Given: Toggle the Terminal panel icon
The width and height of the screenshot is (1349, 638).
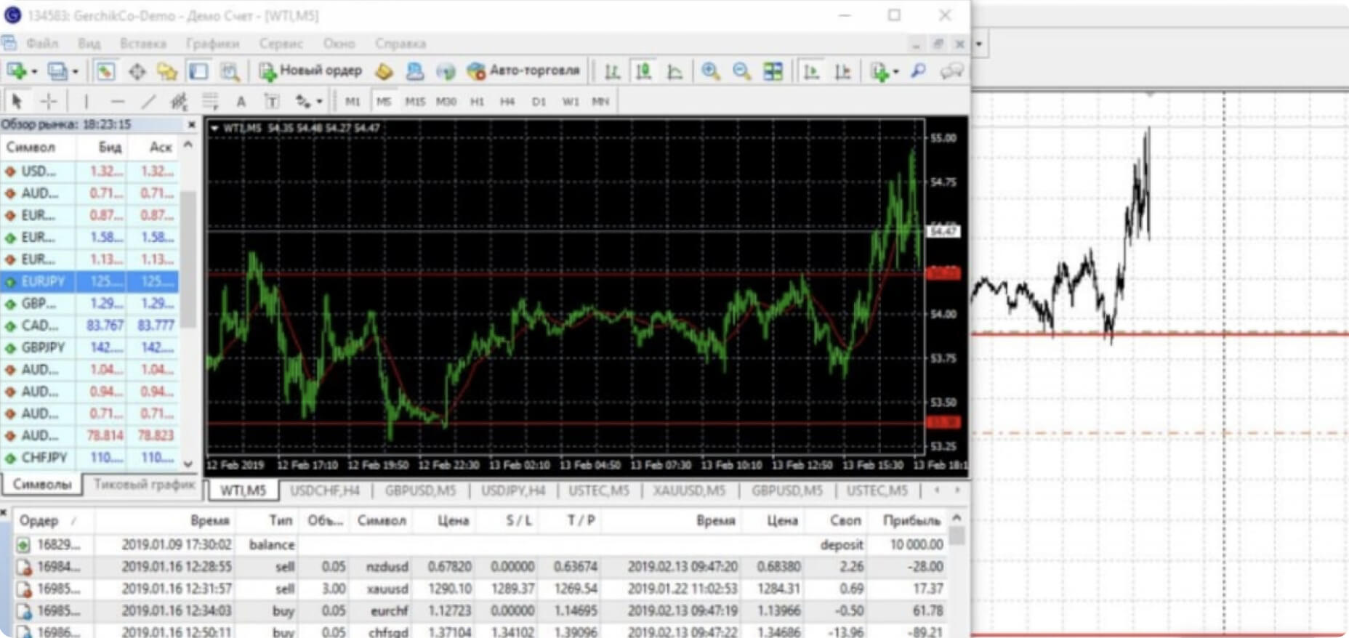Looking at the screenshot, I should tap(198, 71).
